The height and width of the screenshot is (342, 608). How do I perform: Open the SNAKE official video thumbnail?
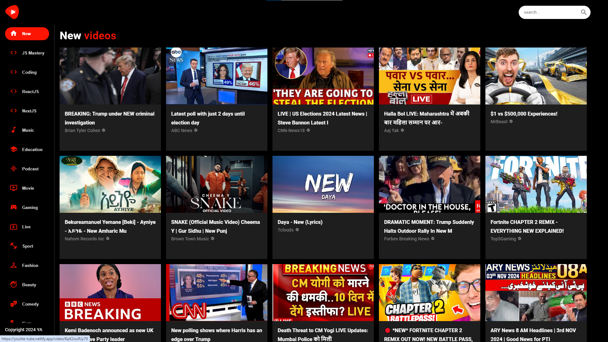pos(216,184)
